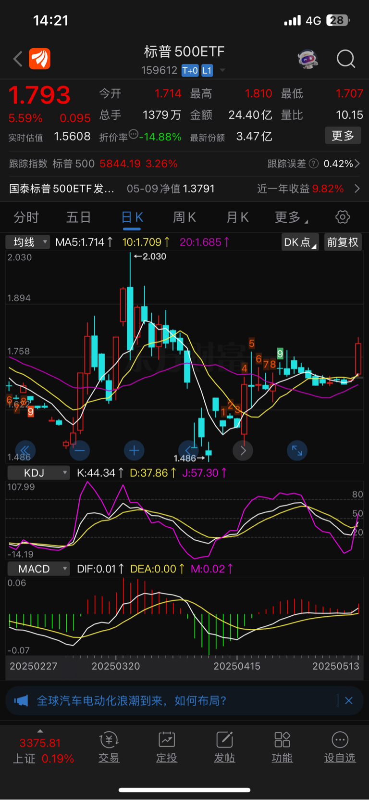The width and height of the screenshot is (369, 800).
Task: Tap tracking error help question icon
Action: 314,164
